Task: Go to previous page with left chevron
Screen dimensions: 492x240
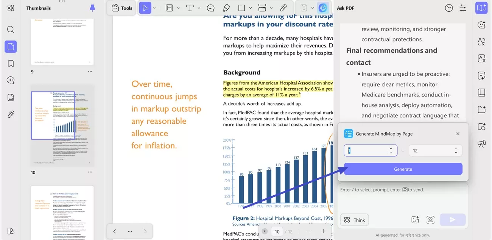Action: pos(114,231)
